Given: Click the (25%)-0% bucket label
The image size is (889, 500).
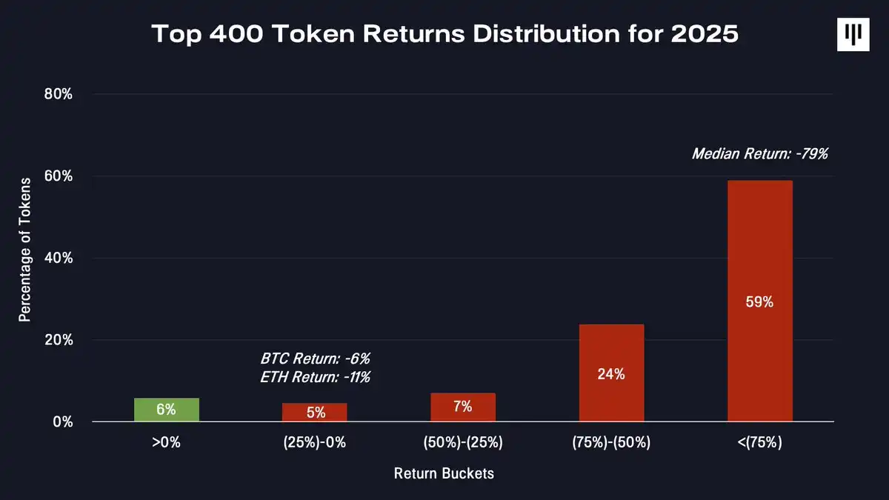Looking at the screenshot, I should (x=315, y=444).
